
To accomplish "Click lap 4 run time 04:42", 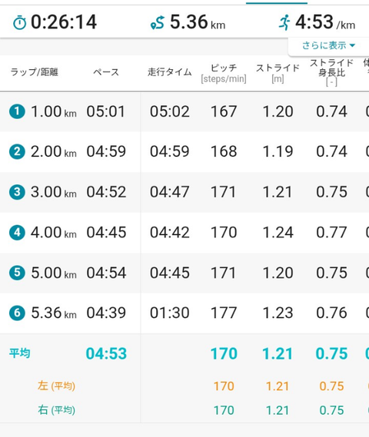I will point(170,233).
